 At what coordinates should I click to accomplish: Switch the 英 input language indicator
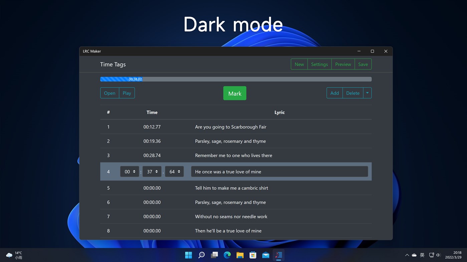point(422,255)
